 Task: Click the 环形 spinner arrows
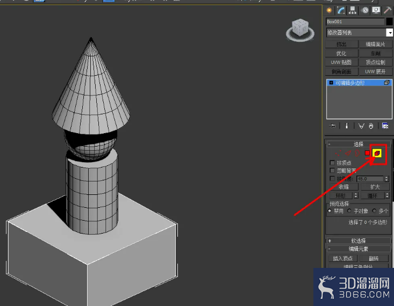[356, 195]
